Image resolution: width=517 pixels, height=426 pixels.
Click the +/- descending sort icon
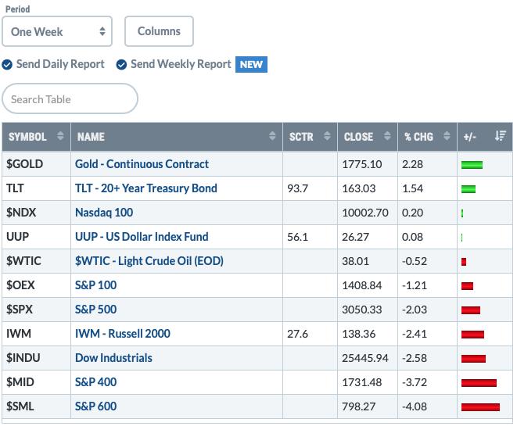point(501,136)
